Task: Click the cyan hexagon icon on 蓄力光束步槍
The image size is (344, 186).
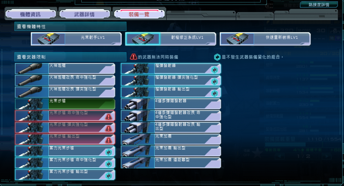Action: 109,152
